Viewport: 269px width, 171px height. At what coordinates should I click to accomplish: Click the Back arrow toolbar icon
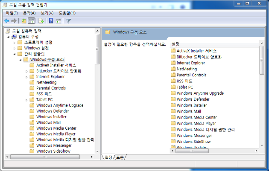[7, 21]
